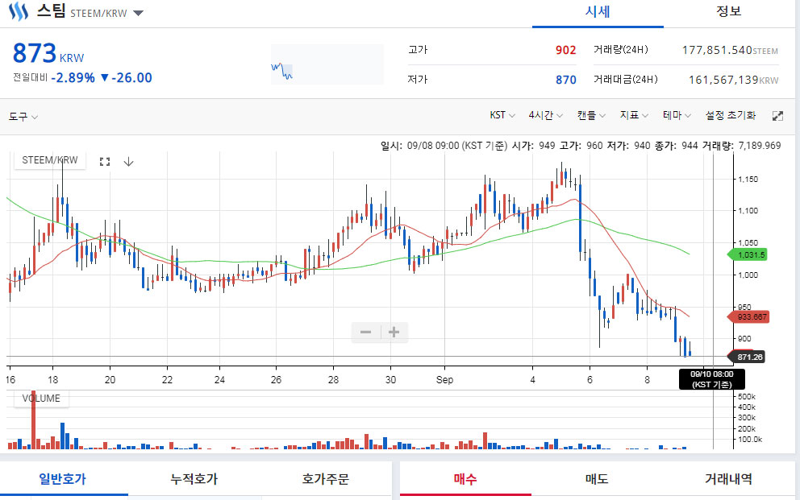Image resolution: width=800 pixels, height=500 pixels.
Task: Click the 1,150 price axis label
Action: [x=748, y=180]
